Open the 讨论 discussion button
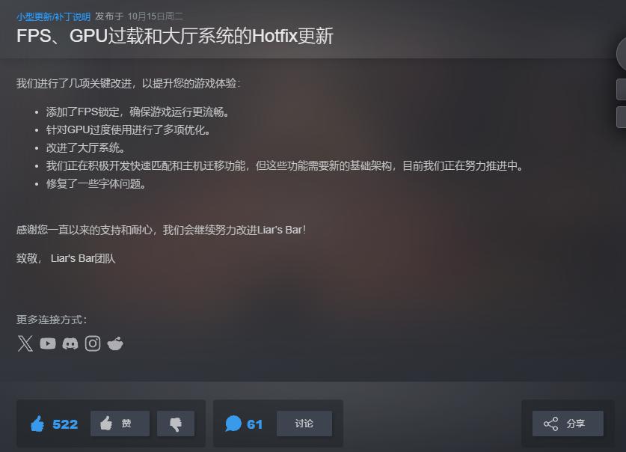The width and height of the screenshot is (626, 452). pos(304,424)
